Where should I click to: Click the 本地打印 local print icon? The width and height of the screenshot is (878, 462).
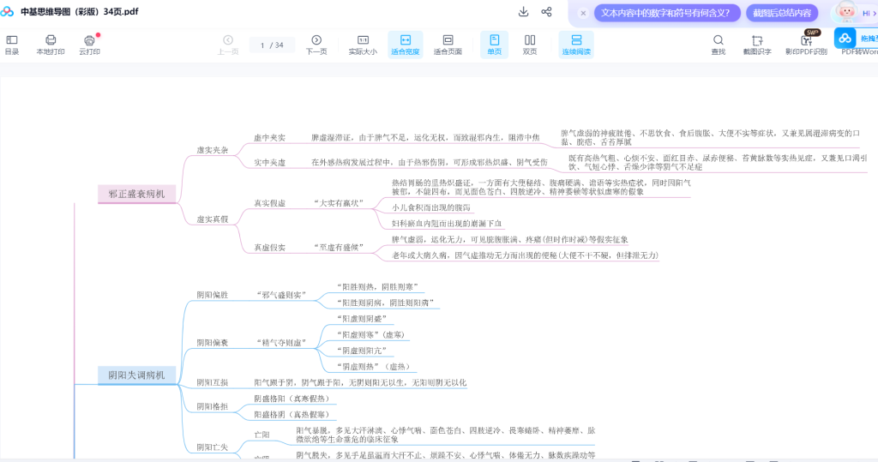pos(51,45)
